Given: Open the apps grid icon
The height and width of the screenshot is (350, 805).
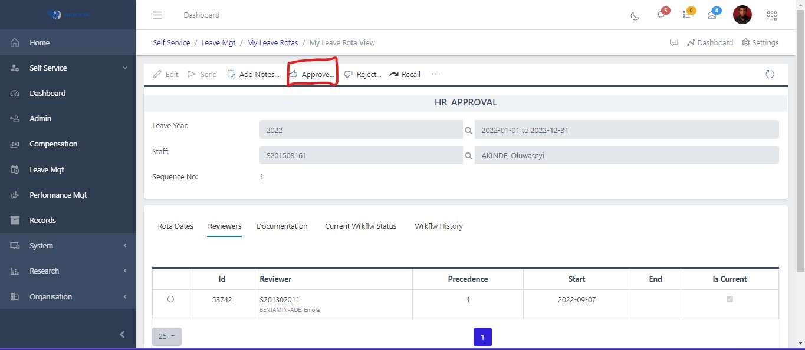Looking at the screenshot, I should click(x=771, y=15).
